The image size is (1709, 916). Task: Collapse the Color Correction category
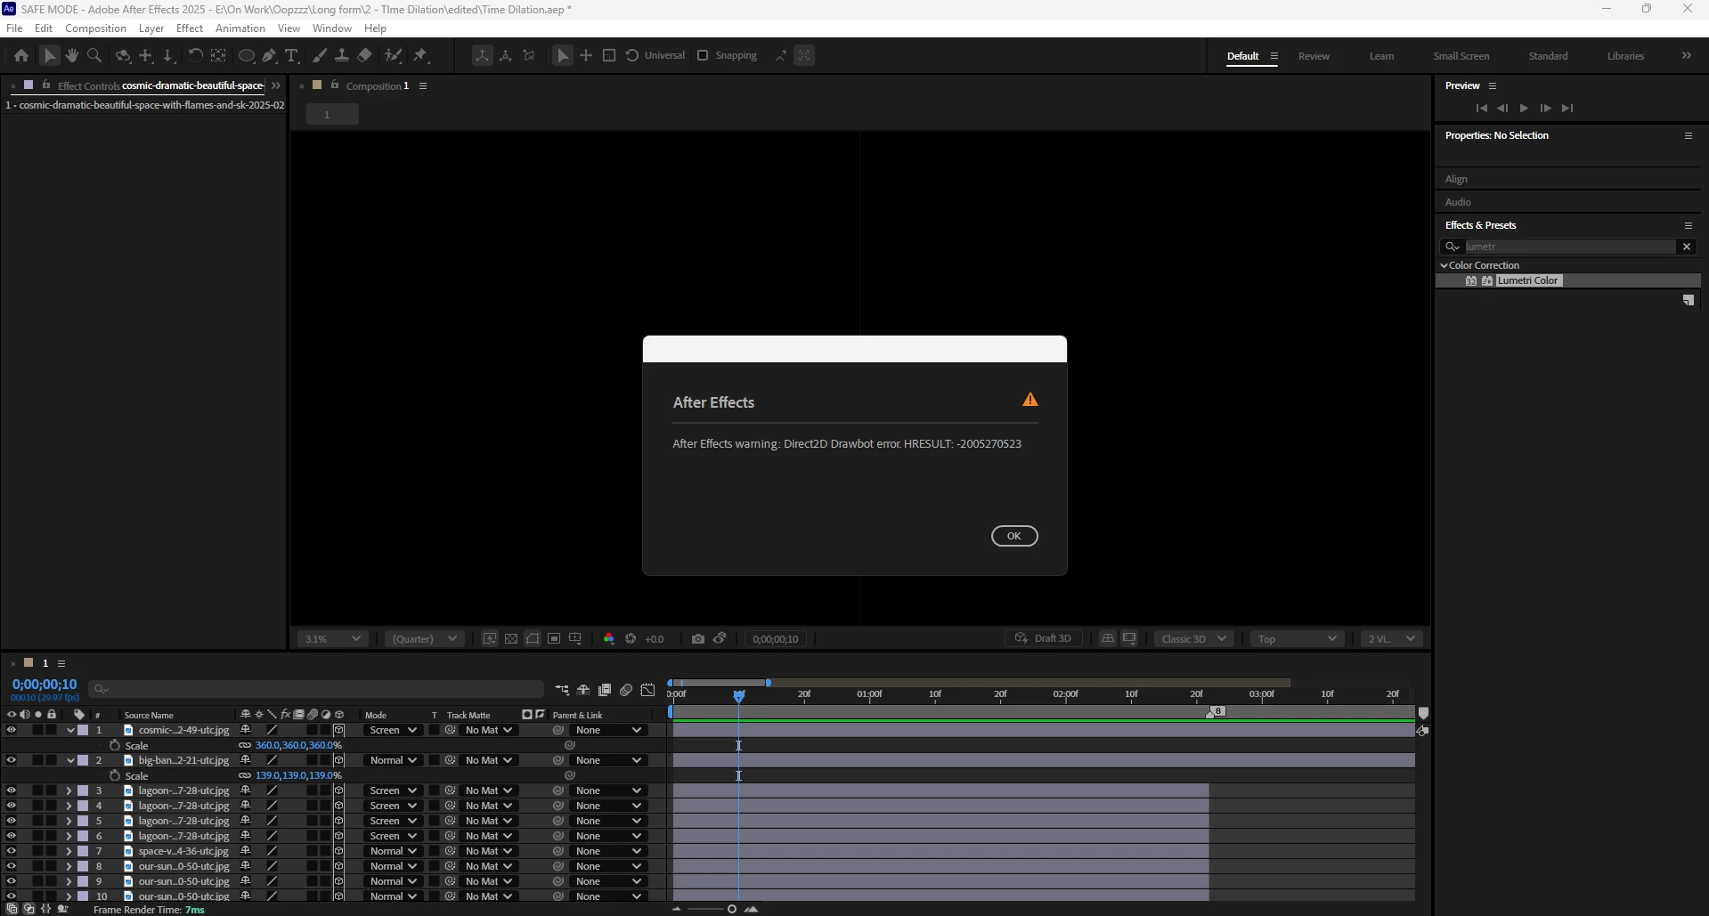[x=1444, y=265]
